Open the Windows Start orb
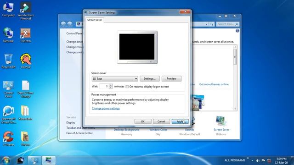The height and width of the screenshot is (165, 294). (x=6, y=160)
